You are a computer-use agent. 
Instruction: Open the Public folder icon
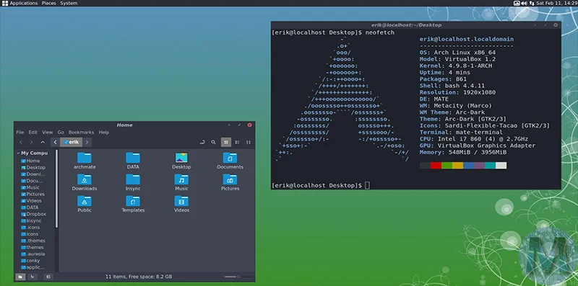coord(85,201)
